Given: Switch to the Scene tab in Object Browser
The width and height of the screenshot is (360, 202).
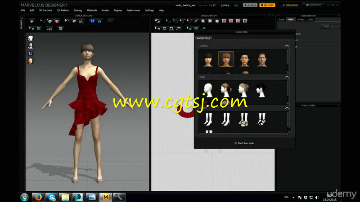Looking at the screenshot, I should point(281,20).
